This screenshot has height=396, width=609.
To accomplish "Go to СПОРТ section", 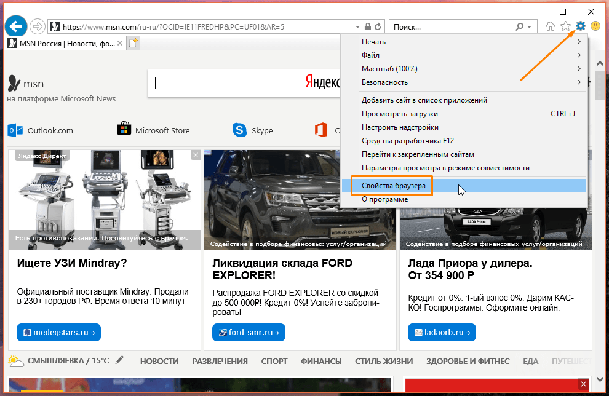I will click(x=274, y=361).
